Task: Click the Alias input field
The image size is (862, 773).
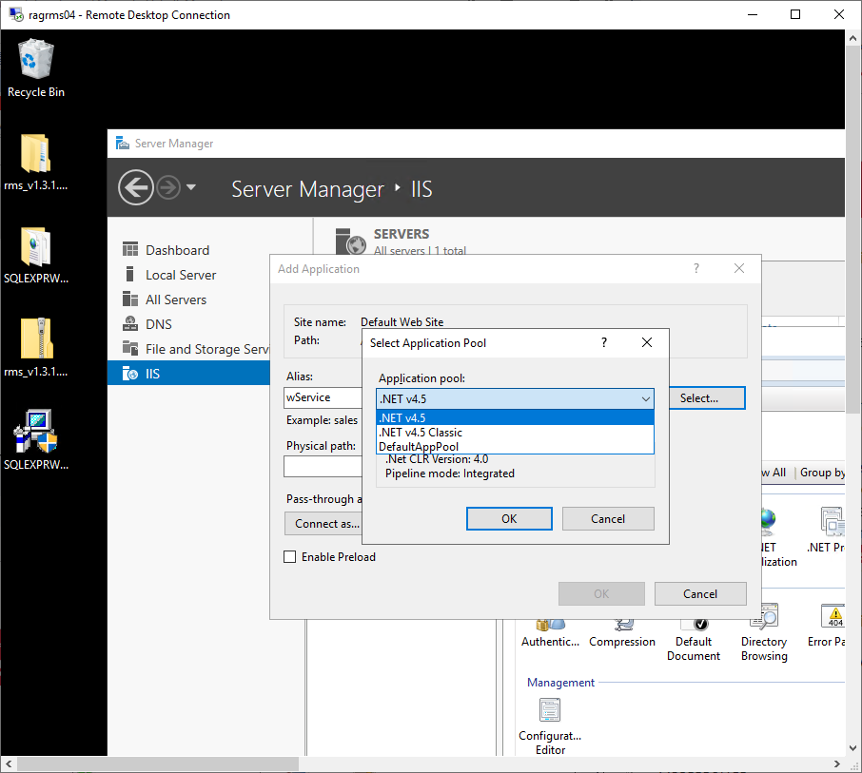Action: pyautogui.click(x=323, y=397)
